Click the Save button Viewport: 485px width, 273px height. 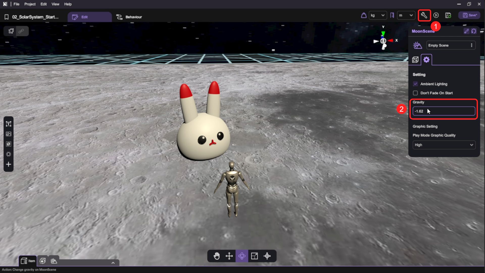click(x=470, y=15)
